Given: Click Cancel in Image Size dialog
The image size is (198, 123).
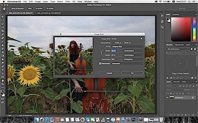Looking at the screenshot, I should click(109, 73).
